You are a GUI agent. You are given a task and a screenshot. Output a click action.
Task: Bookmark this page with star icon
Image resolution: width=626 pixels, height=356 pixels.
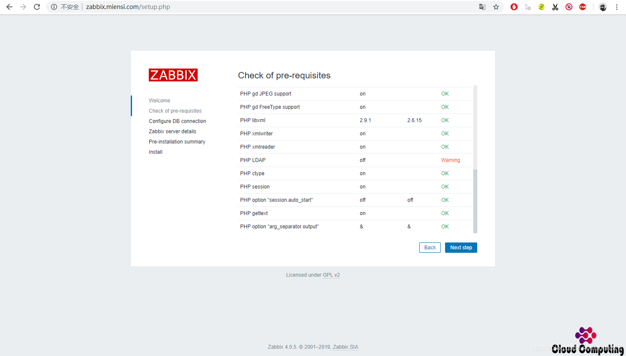coord(496,7)
